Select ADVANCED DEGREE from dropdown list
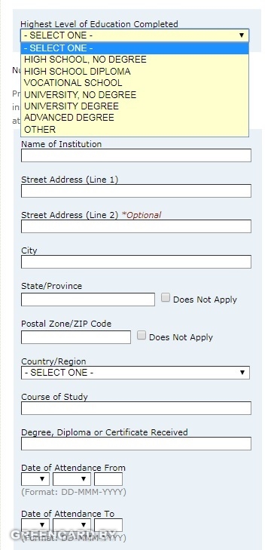 pyautogui.click(x=135, y=118)
